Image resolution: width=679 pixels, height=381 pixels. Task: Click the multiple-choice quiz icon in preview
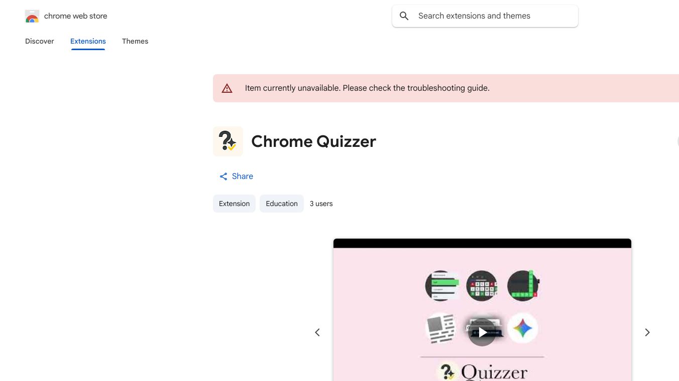click(x=441, y=286)
